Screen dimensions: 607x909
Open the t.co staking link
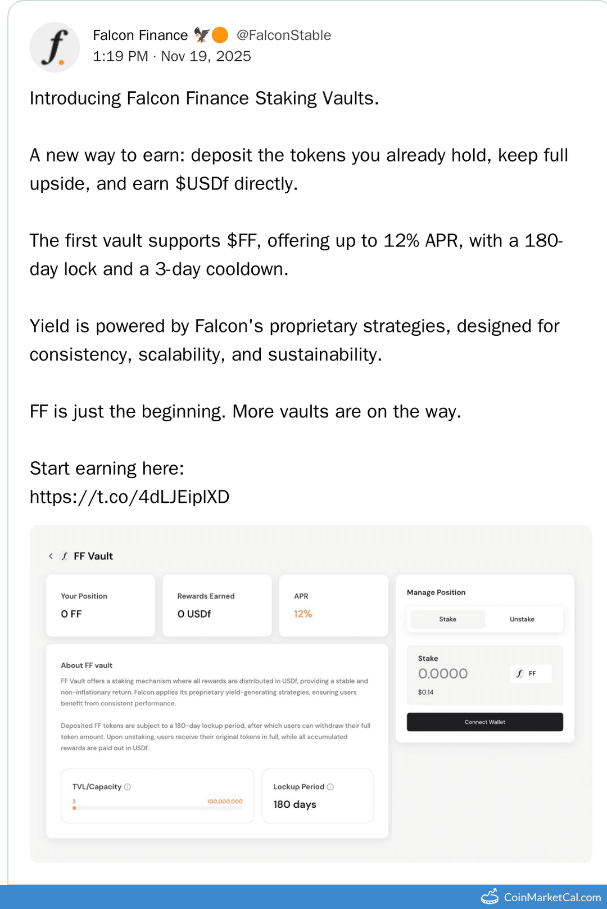pos(129,497)
